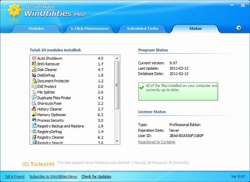Click the Disk Cleaner icon in list
The height and width of the screenshot is (182, 250).
(34, 69)
